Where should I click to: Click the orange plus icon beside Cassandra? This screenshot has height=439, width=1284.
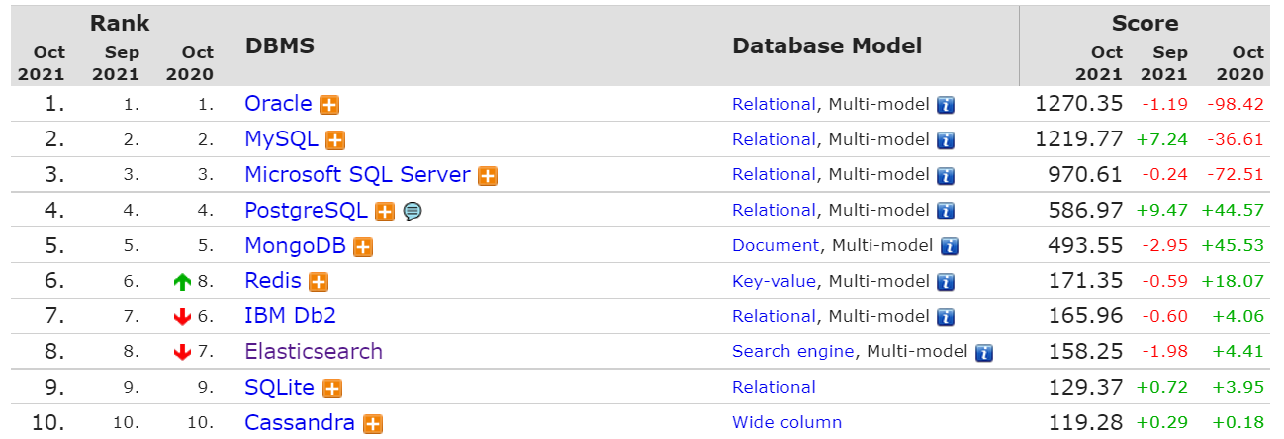[372, 424]
